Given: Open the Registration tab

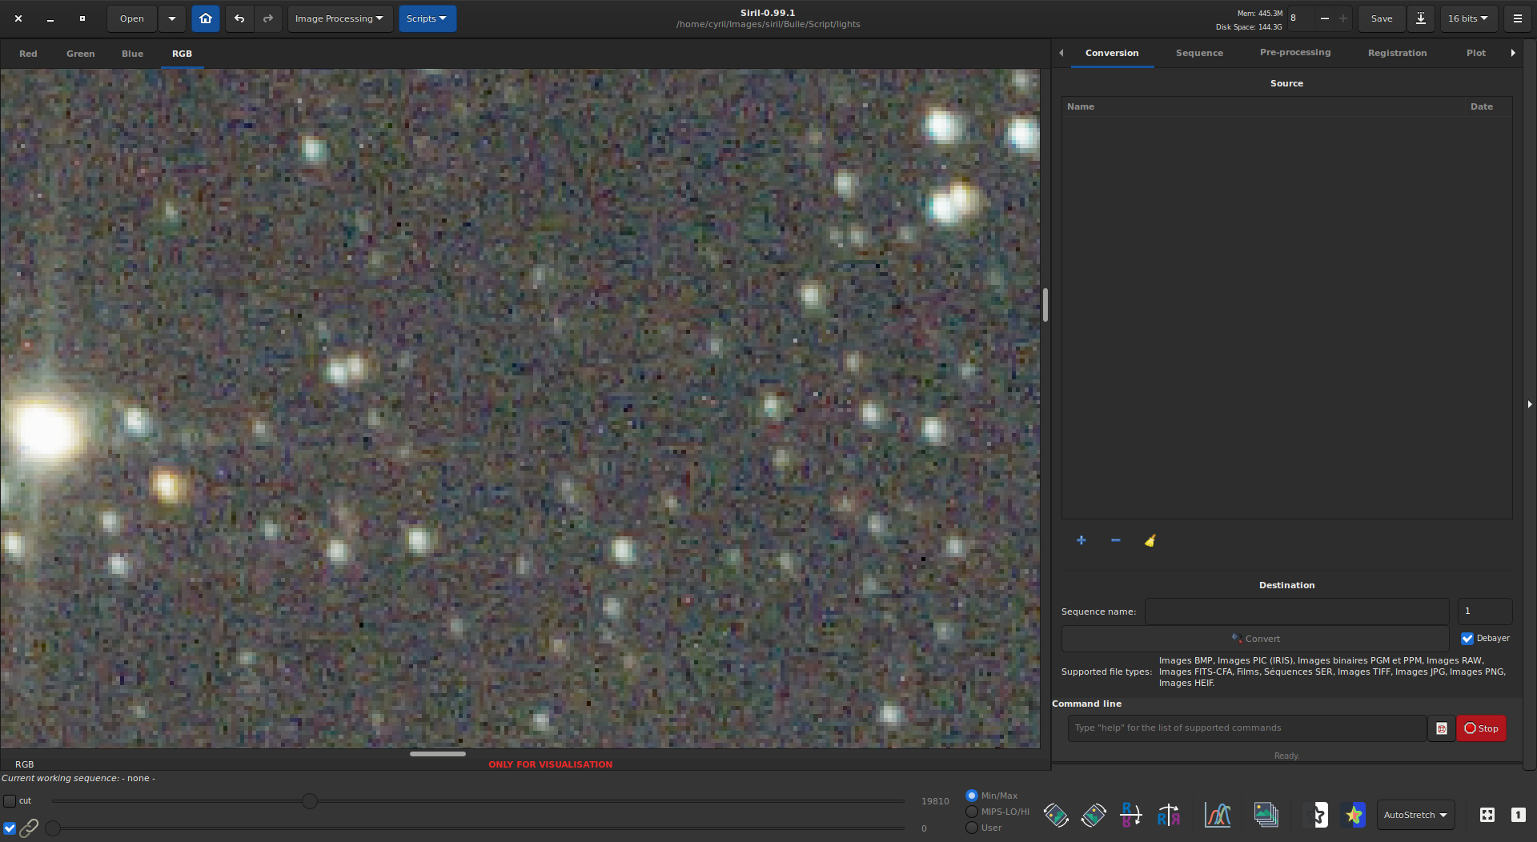Looking at the screenshot, I should point(1397,53).
